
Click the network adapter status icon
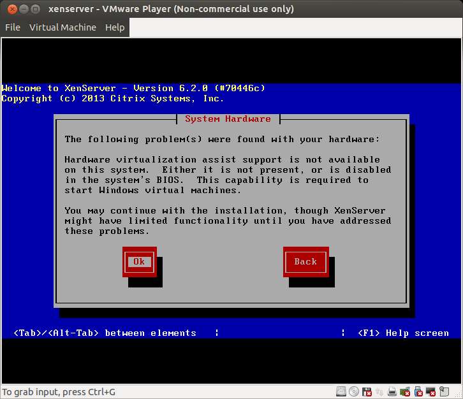[379, 391]
